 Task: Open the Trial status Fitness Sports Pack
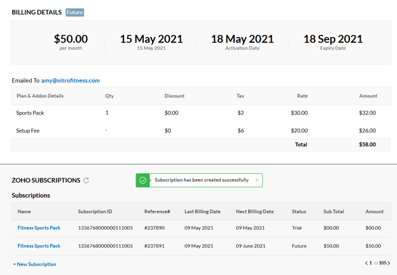39,228
